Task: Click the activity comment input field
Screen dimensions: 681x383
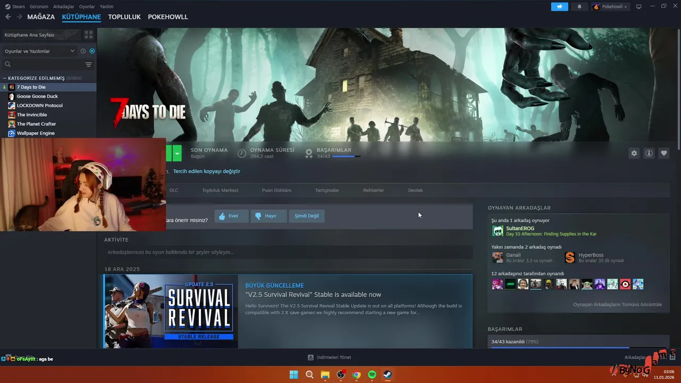Action: 288,252
